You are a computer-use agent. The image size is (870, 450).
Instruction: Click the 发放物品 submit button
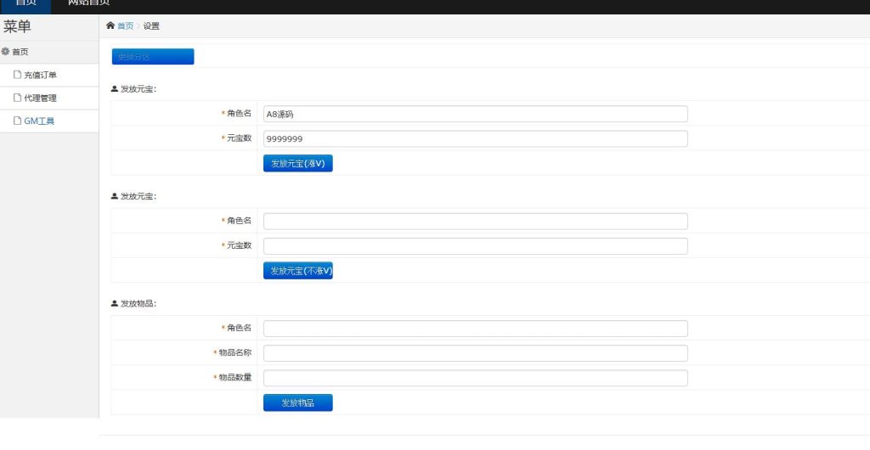298,403
